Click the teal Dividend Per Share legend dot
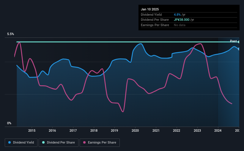This screenshot has width=244, height=151. tap(43, 142)
